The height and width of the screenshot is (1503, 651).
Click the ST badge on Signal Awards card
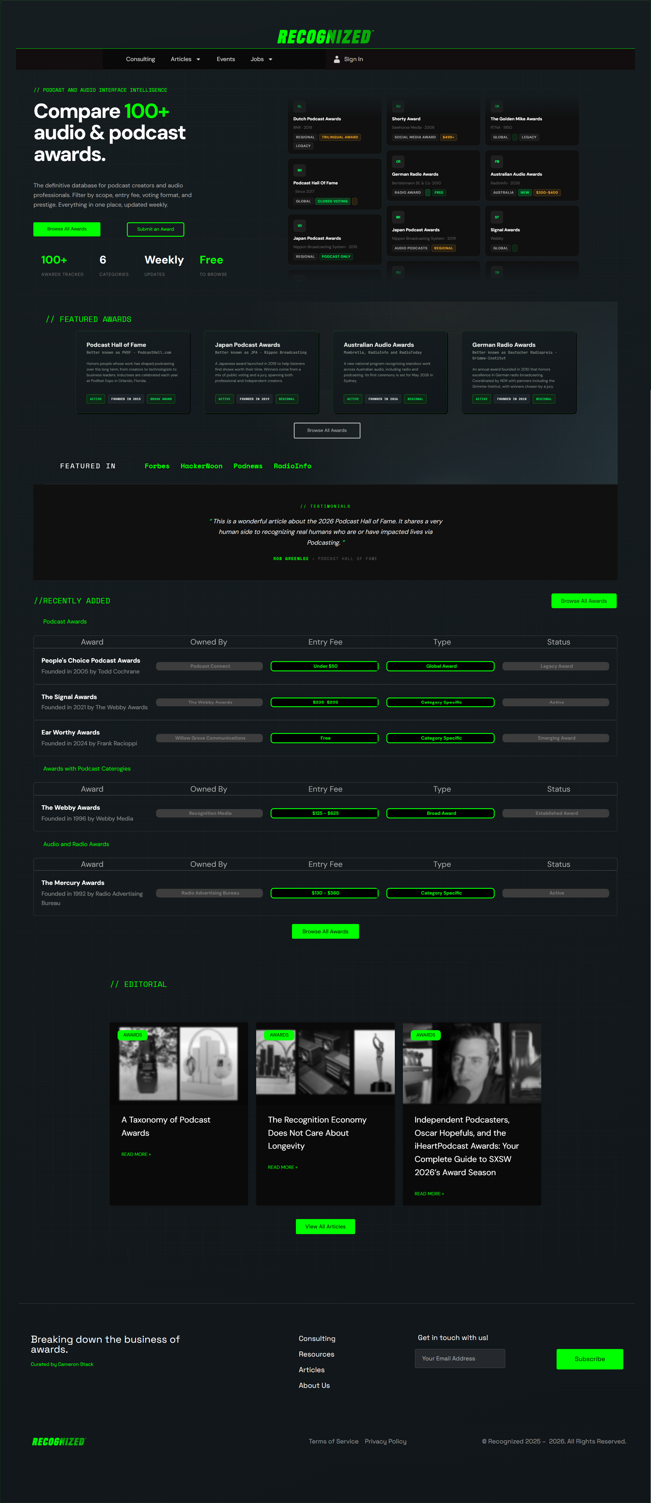(x=496, y=217)
